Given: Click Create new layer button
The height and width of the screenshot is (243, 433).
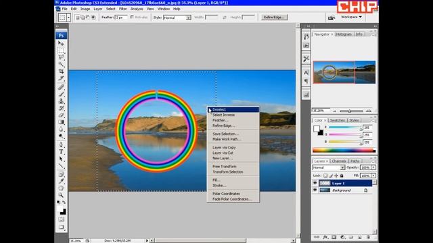Looking at the screenshot, I should (x=359, y=237).
